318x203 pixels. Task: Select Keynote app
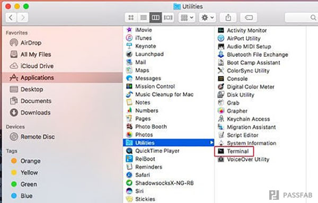click(x=141, y=46)
